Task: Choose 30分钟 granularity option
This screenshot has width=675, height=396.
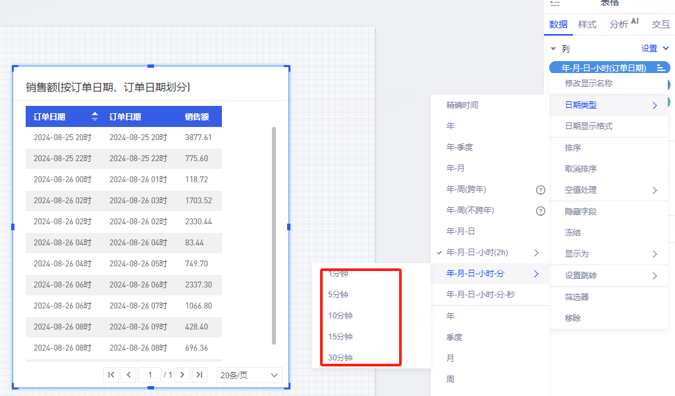Action: (x=340, y=358)
